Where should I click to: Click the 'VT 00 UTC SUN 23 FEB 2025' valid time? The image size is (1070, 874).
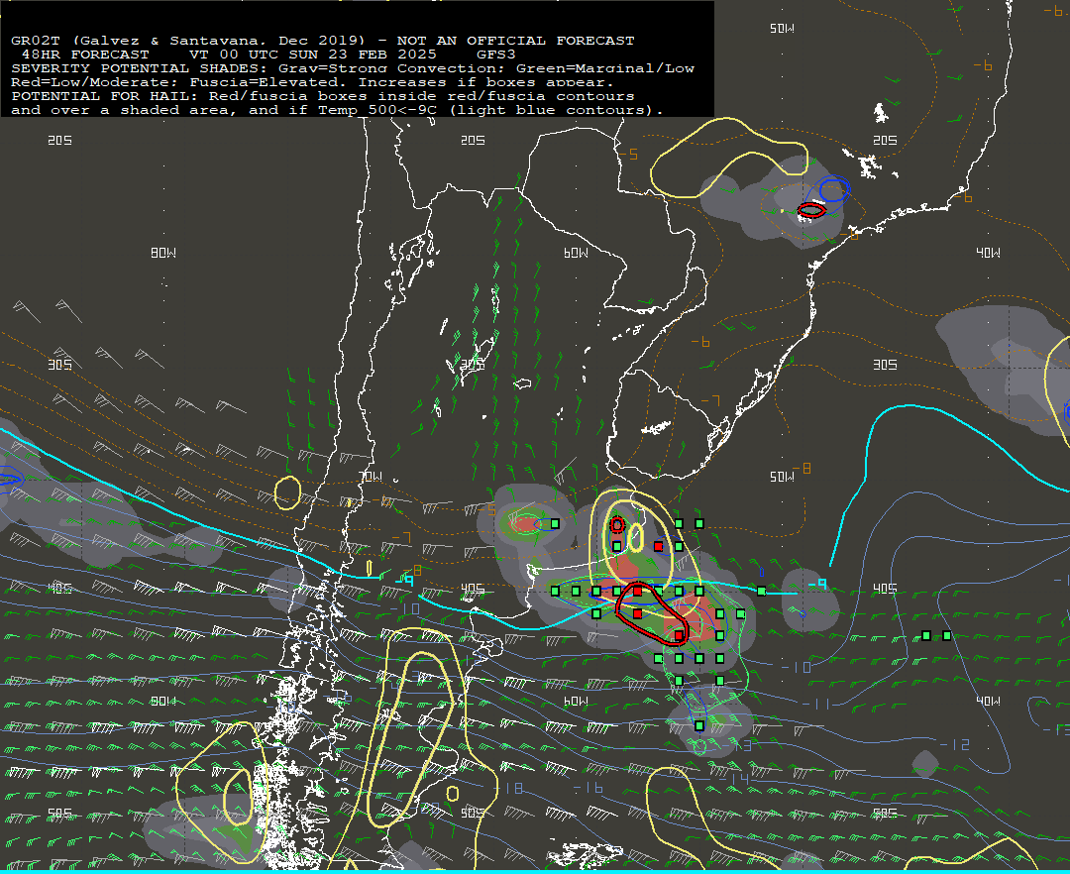click(x=312, y=54)
